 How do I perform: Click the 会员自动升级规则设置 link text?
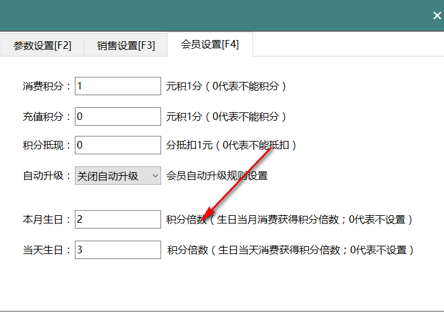click(x=217, y=175)
